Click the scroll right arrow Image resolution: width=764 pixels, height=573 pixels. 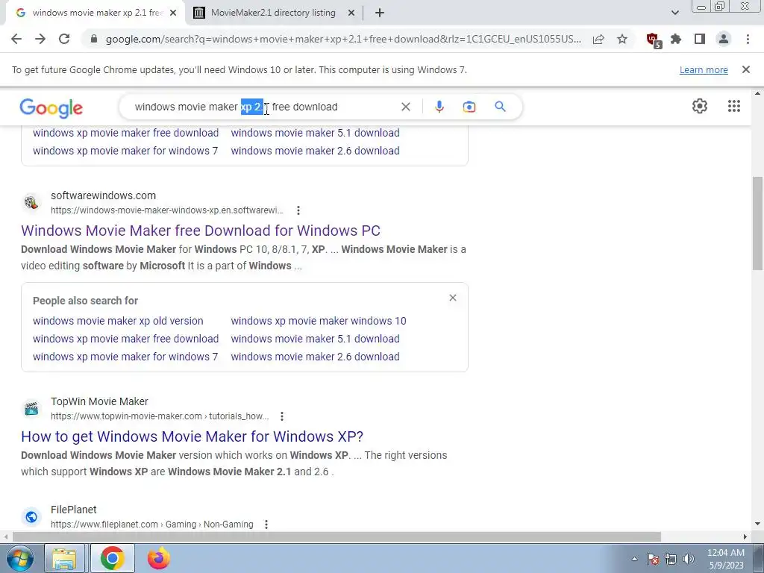pos(745,537)
